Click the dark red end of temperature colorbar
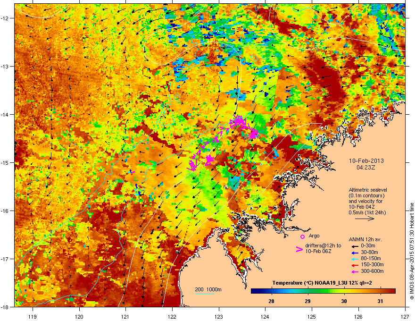 click(x=392, y=291)
